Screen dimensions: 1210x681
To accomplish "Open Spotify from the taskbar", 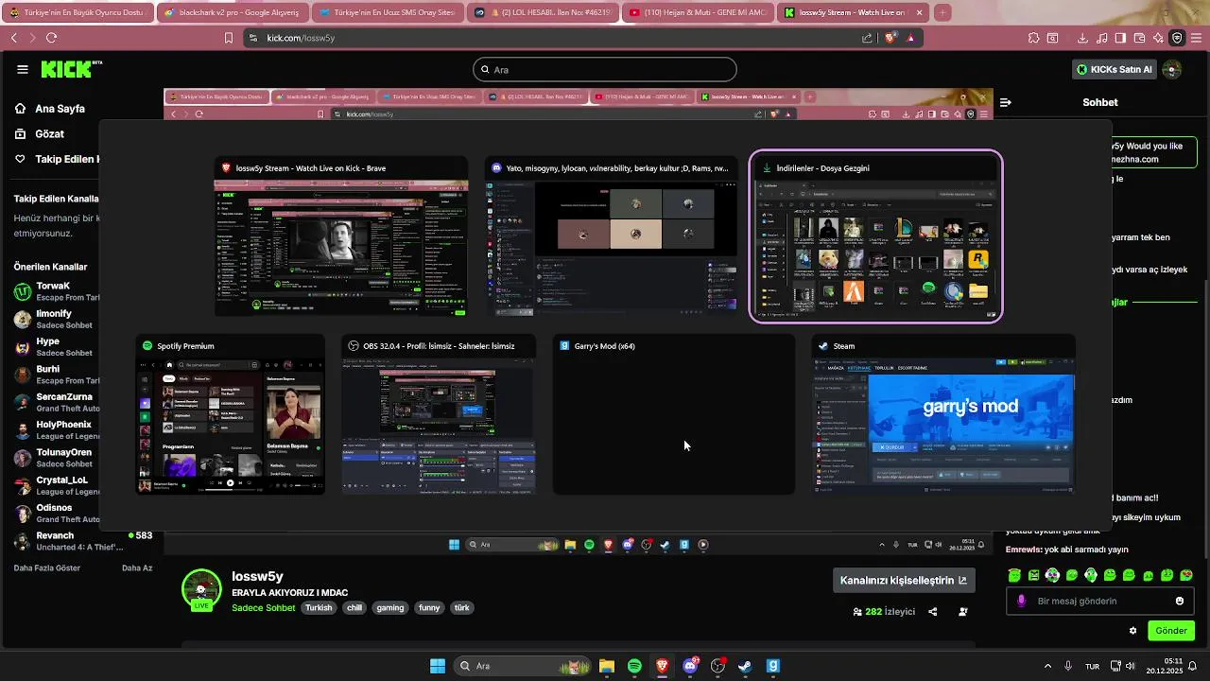I will (634, 666).
